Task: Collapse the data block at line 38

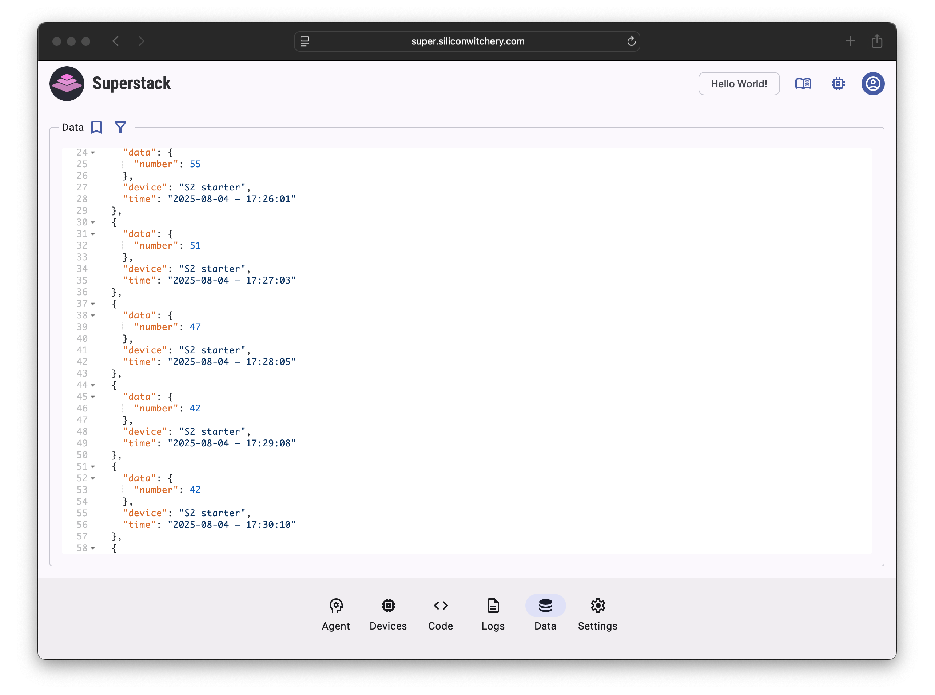Action: [93, 316]
